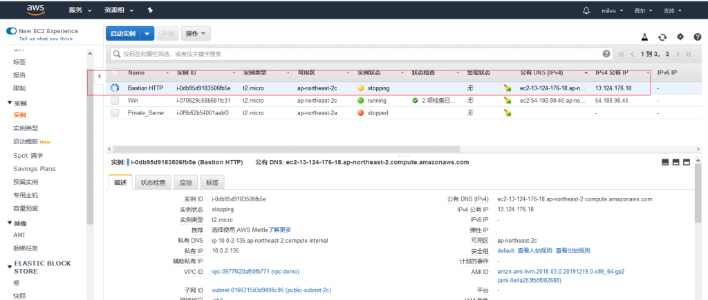
Task: Open subnet-0166315d3d9496c96 link
Action: click(271, 290)
